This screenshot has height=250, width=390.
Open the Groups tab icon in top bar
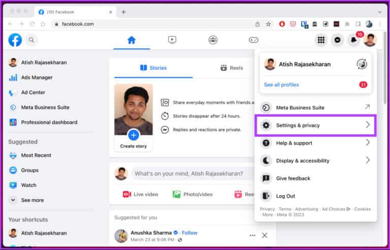213,40
